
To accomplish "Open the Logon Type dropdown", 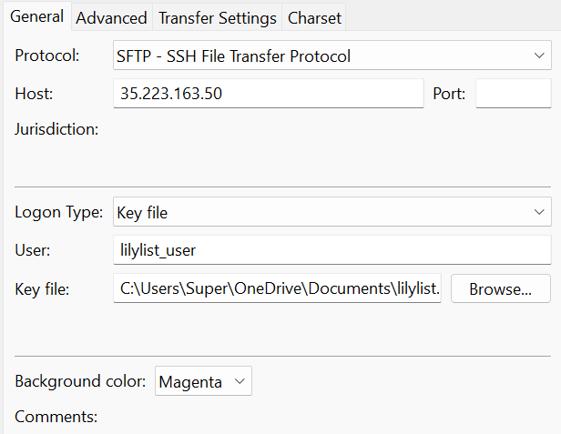I will tap(331, 213).
